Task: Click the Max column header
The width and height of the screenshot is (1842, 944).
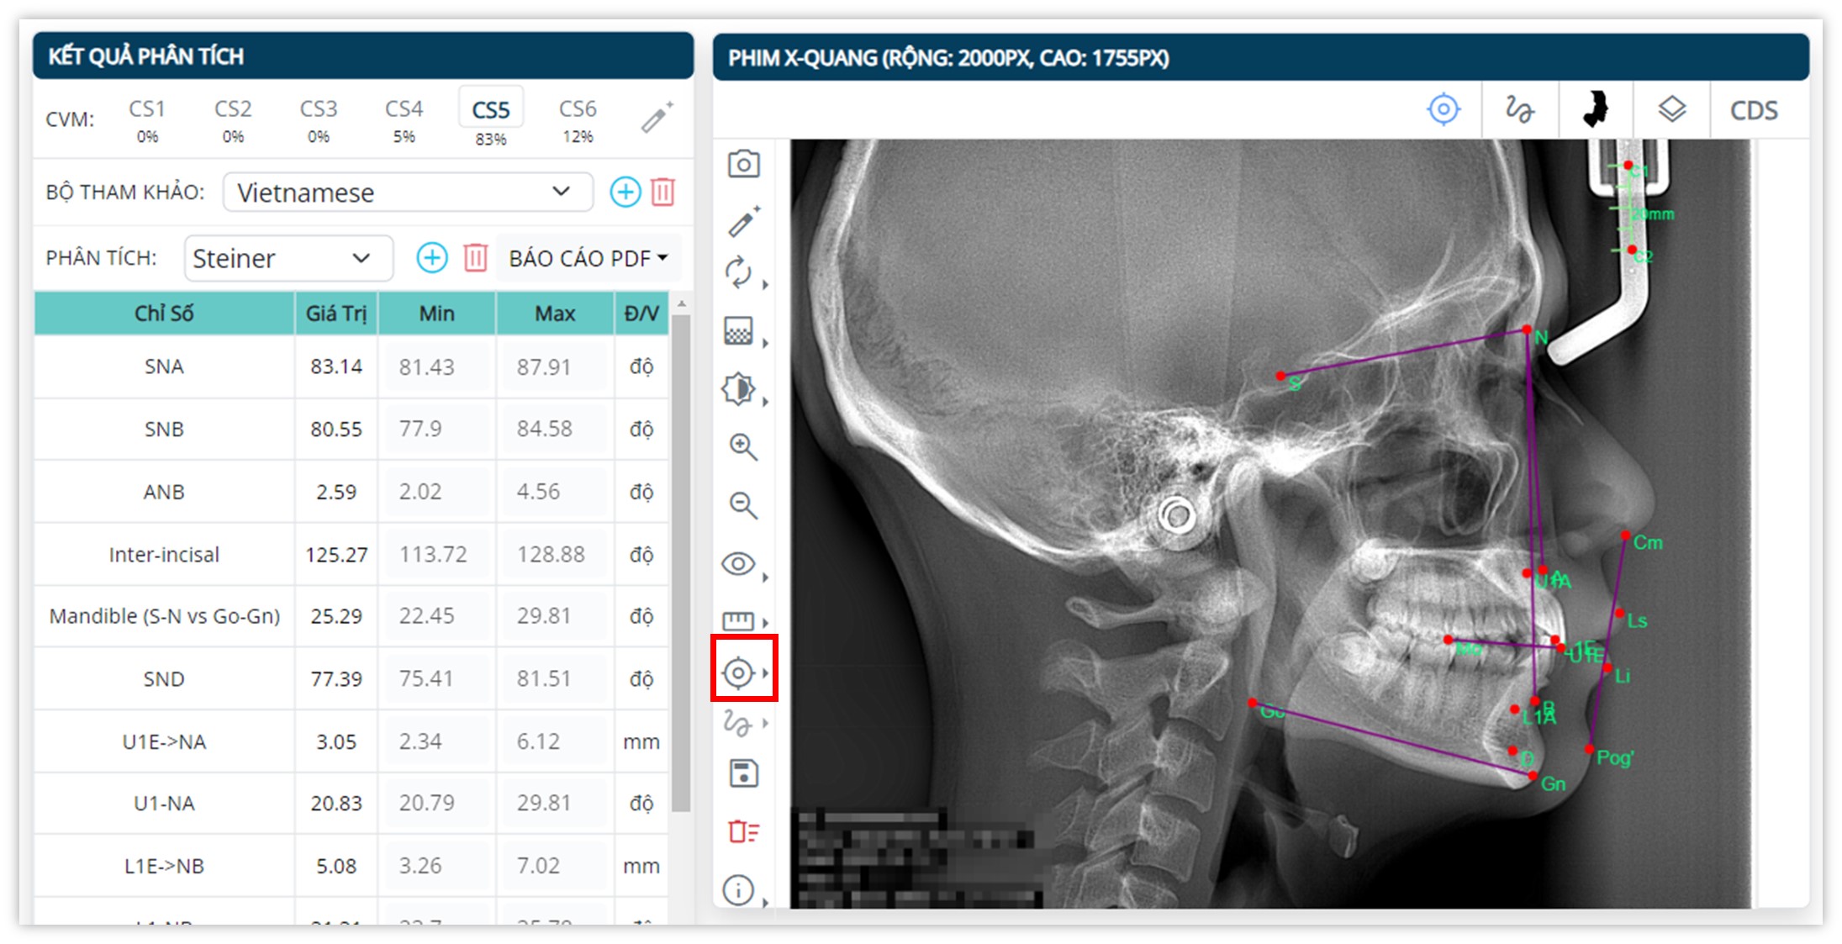Action: 555,313
